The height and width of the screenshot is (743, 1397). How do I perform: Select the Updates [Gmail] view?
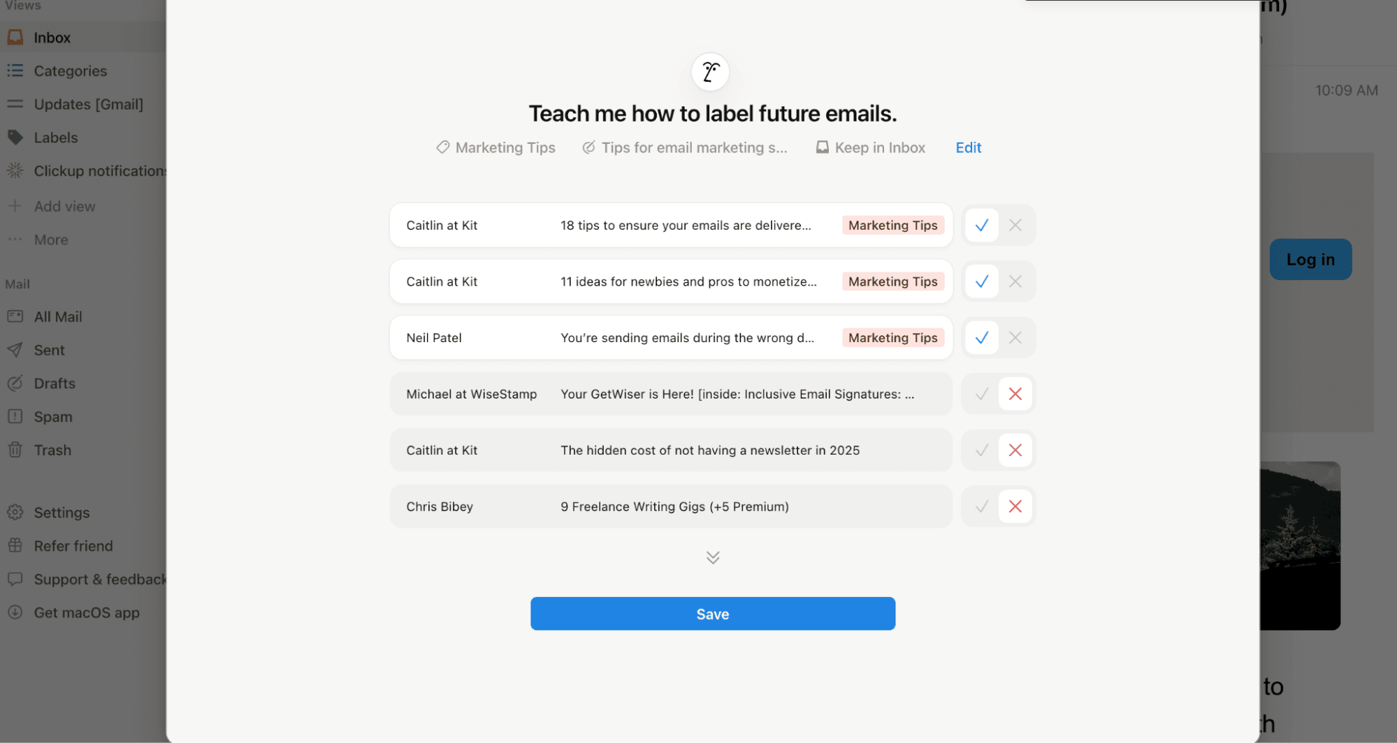(88, 104)
